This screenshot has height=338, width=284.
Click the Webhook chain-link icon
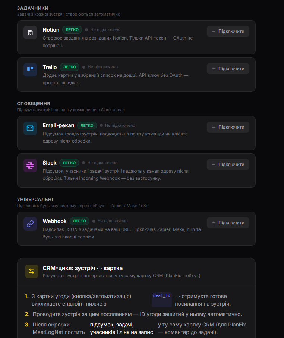(x=30, y=224)
